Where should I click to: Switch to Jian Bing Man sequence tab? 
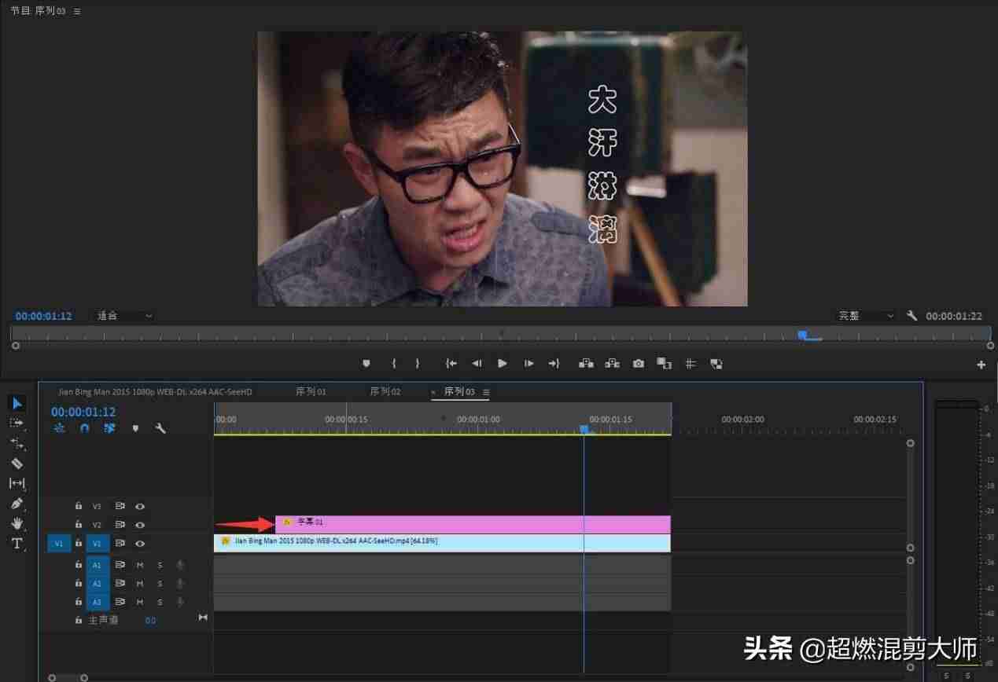155,391
